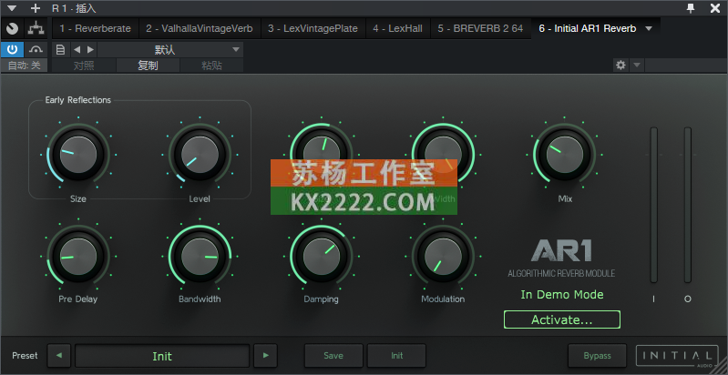
Task: Click the Modulation knob
Action: point(443,257)
